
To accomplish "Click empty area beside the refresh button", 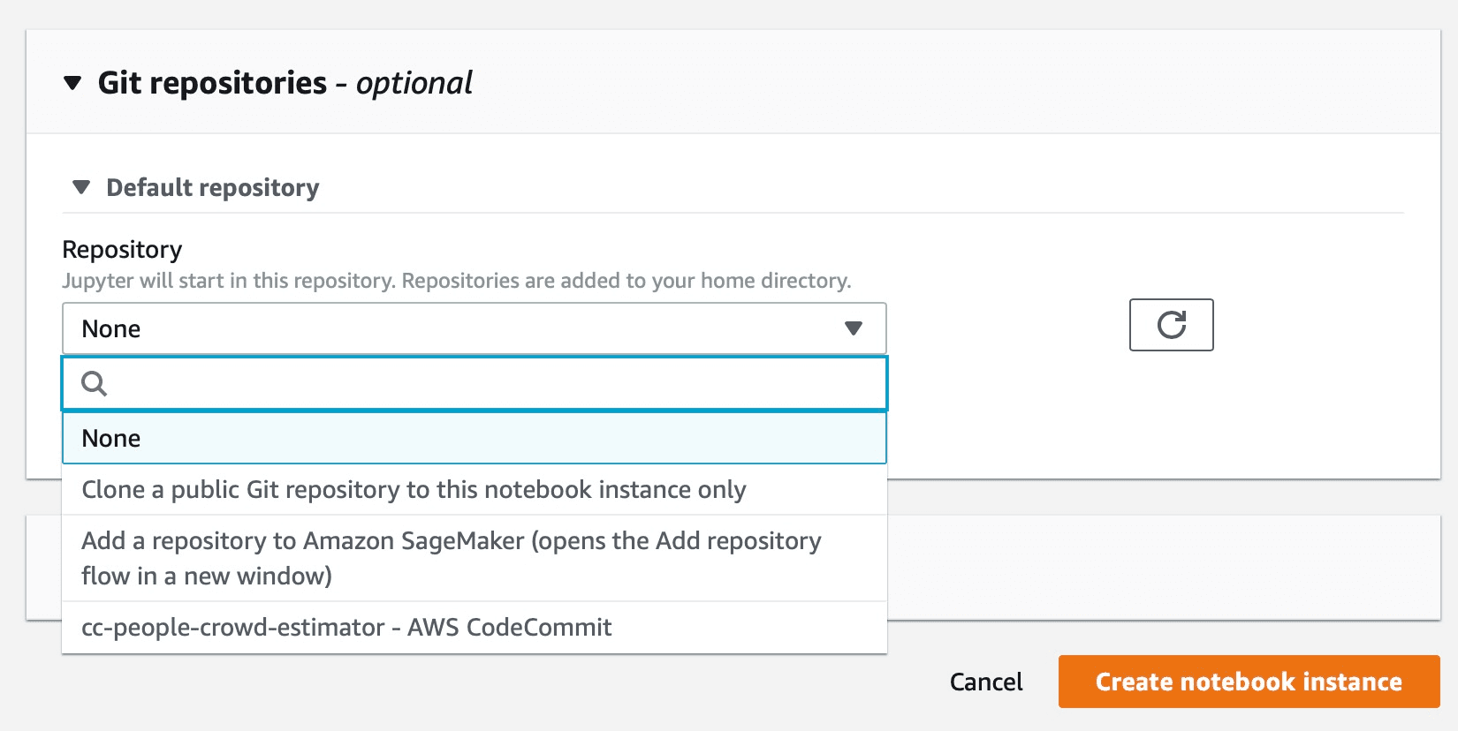I will (x=1325, y=325).
